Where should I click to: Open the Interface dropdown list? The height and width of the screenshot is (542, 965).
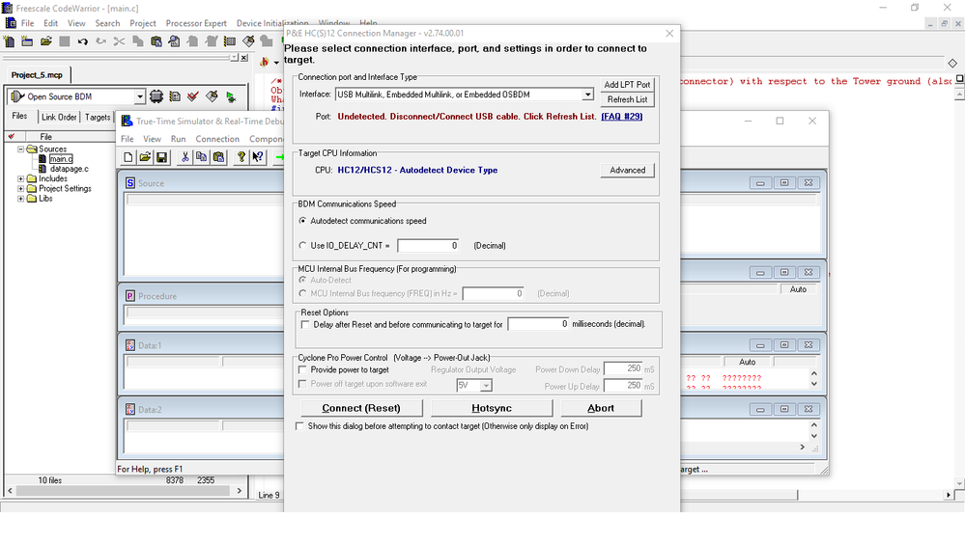587,95
